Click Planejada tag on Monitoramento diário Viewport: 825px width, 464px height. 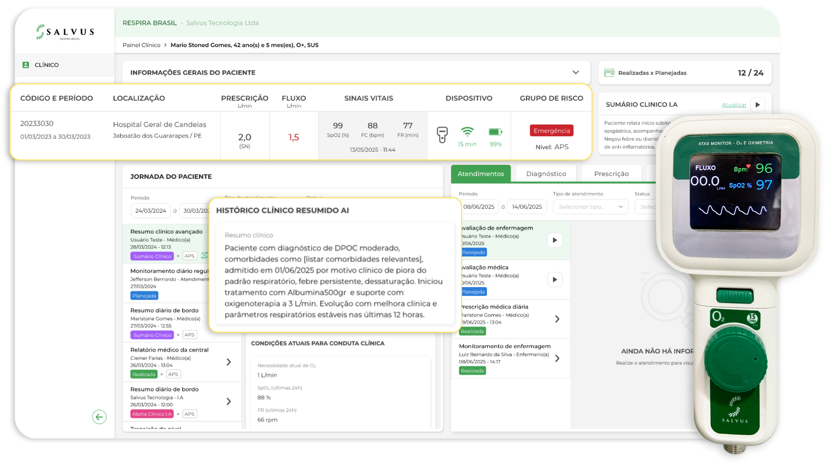click(144, 296)
